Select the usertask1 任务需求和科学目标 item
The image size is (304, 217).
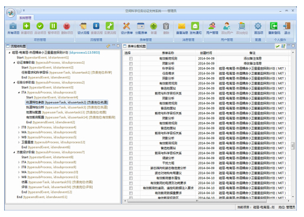[67, 73]
